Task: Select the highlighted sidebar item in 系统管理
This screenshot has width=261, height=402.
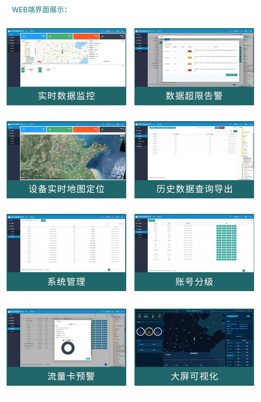Action: coord(14,237)
